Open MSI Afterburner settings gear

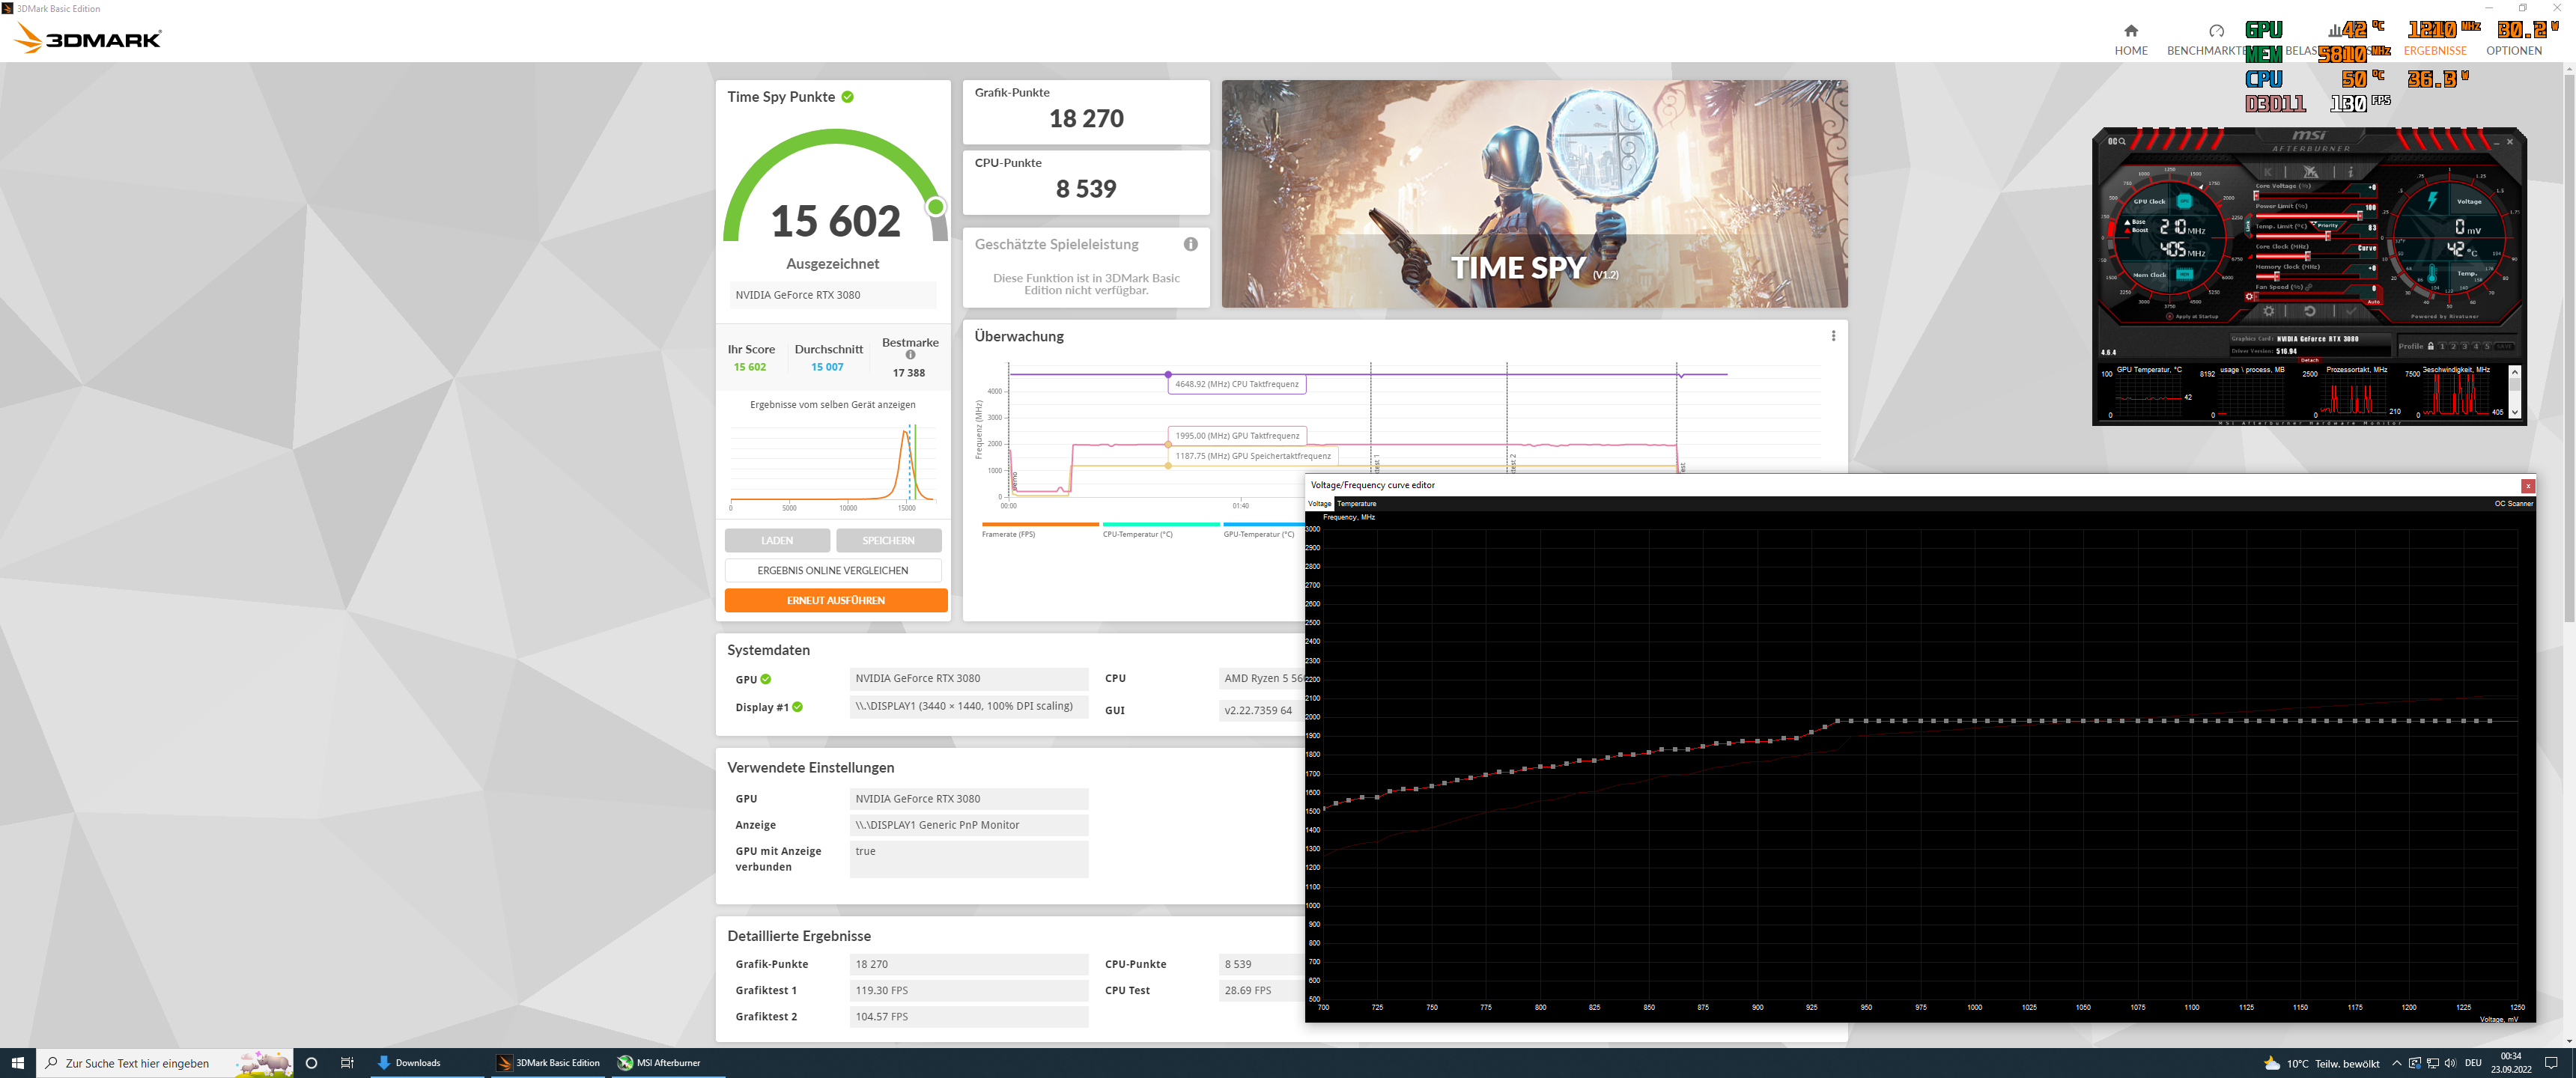click(x=2269, y=312)
